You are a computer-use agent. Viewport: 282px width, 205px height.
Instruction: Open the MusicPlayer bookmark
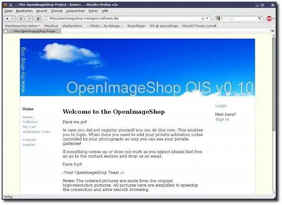click(136, 26)
